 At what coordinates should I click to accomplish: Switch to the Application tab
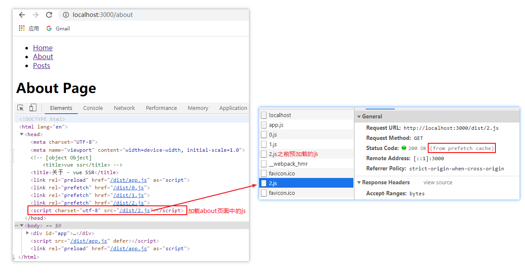pos(233,108)
